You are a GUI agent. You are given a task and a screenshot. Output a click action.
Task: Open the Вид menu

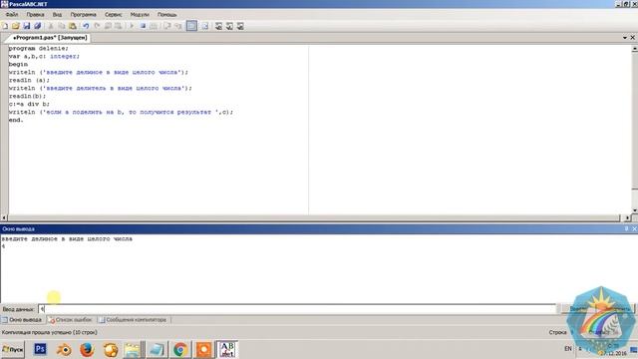(57, 15)
